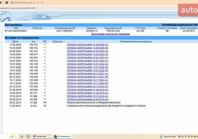The width and height of the screenshot is (198, 139).
Task: Open ОПЛАТА НАЛИЧНЫМИ 24.05.2024 (A) incident
Action: point(88,51)
